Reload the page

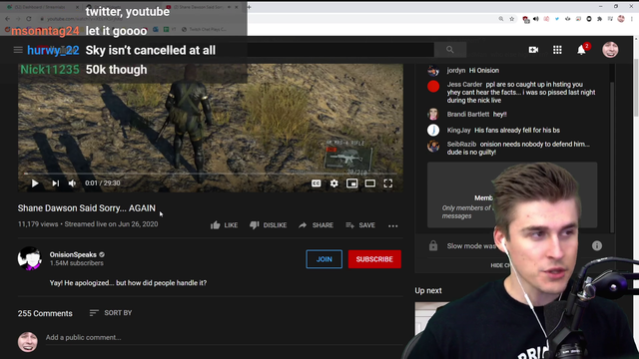tap(29, 19)
